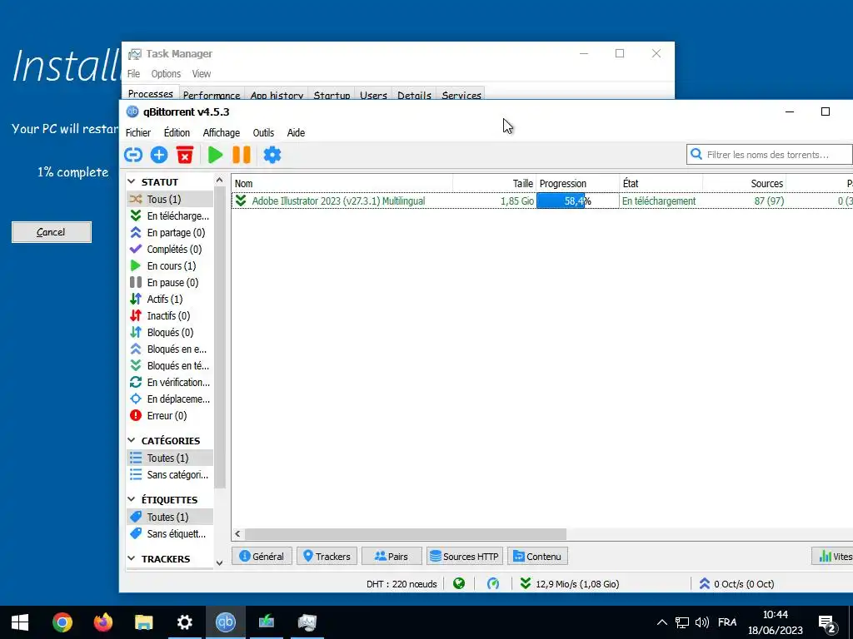853x639 pixels.
Task: Select the Adobe Illustrator 2023 torrent row
Action: (541, 201)
